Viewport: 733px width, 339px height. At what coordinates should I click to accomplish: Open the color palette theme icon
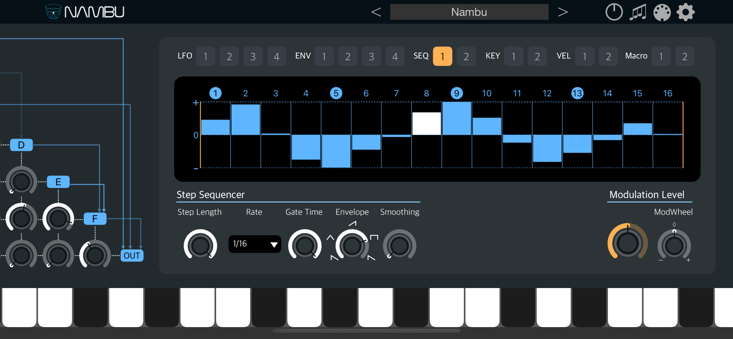[661, 12]
